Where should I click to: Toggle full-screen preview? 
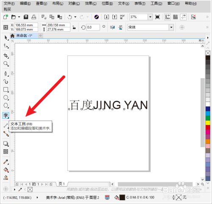tap(157, 17)
